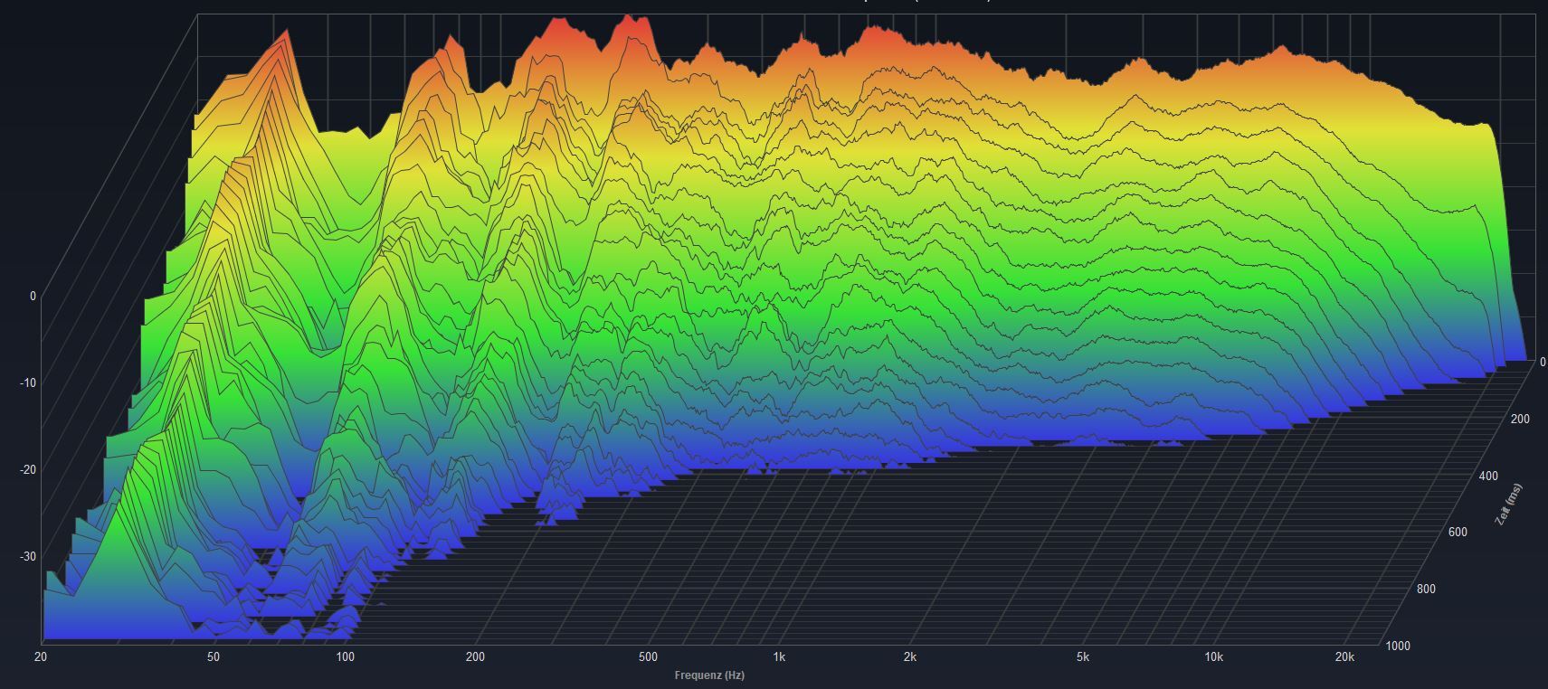
Task: Select the 20 Hz frequency tick label
Action: [x=41, y=657]
